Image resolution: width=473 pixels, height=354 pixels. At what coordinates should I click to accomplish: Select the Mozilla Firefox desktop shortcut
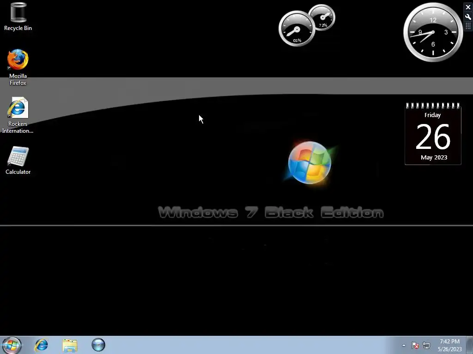coord(18,67)
